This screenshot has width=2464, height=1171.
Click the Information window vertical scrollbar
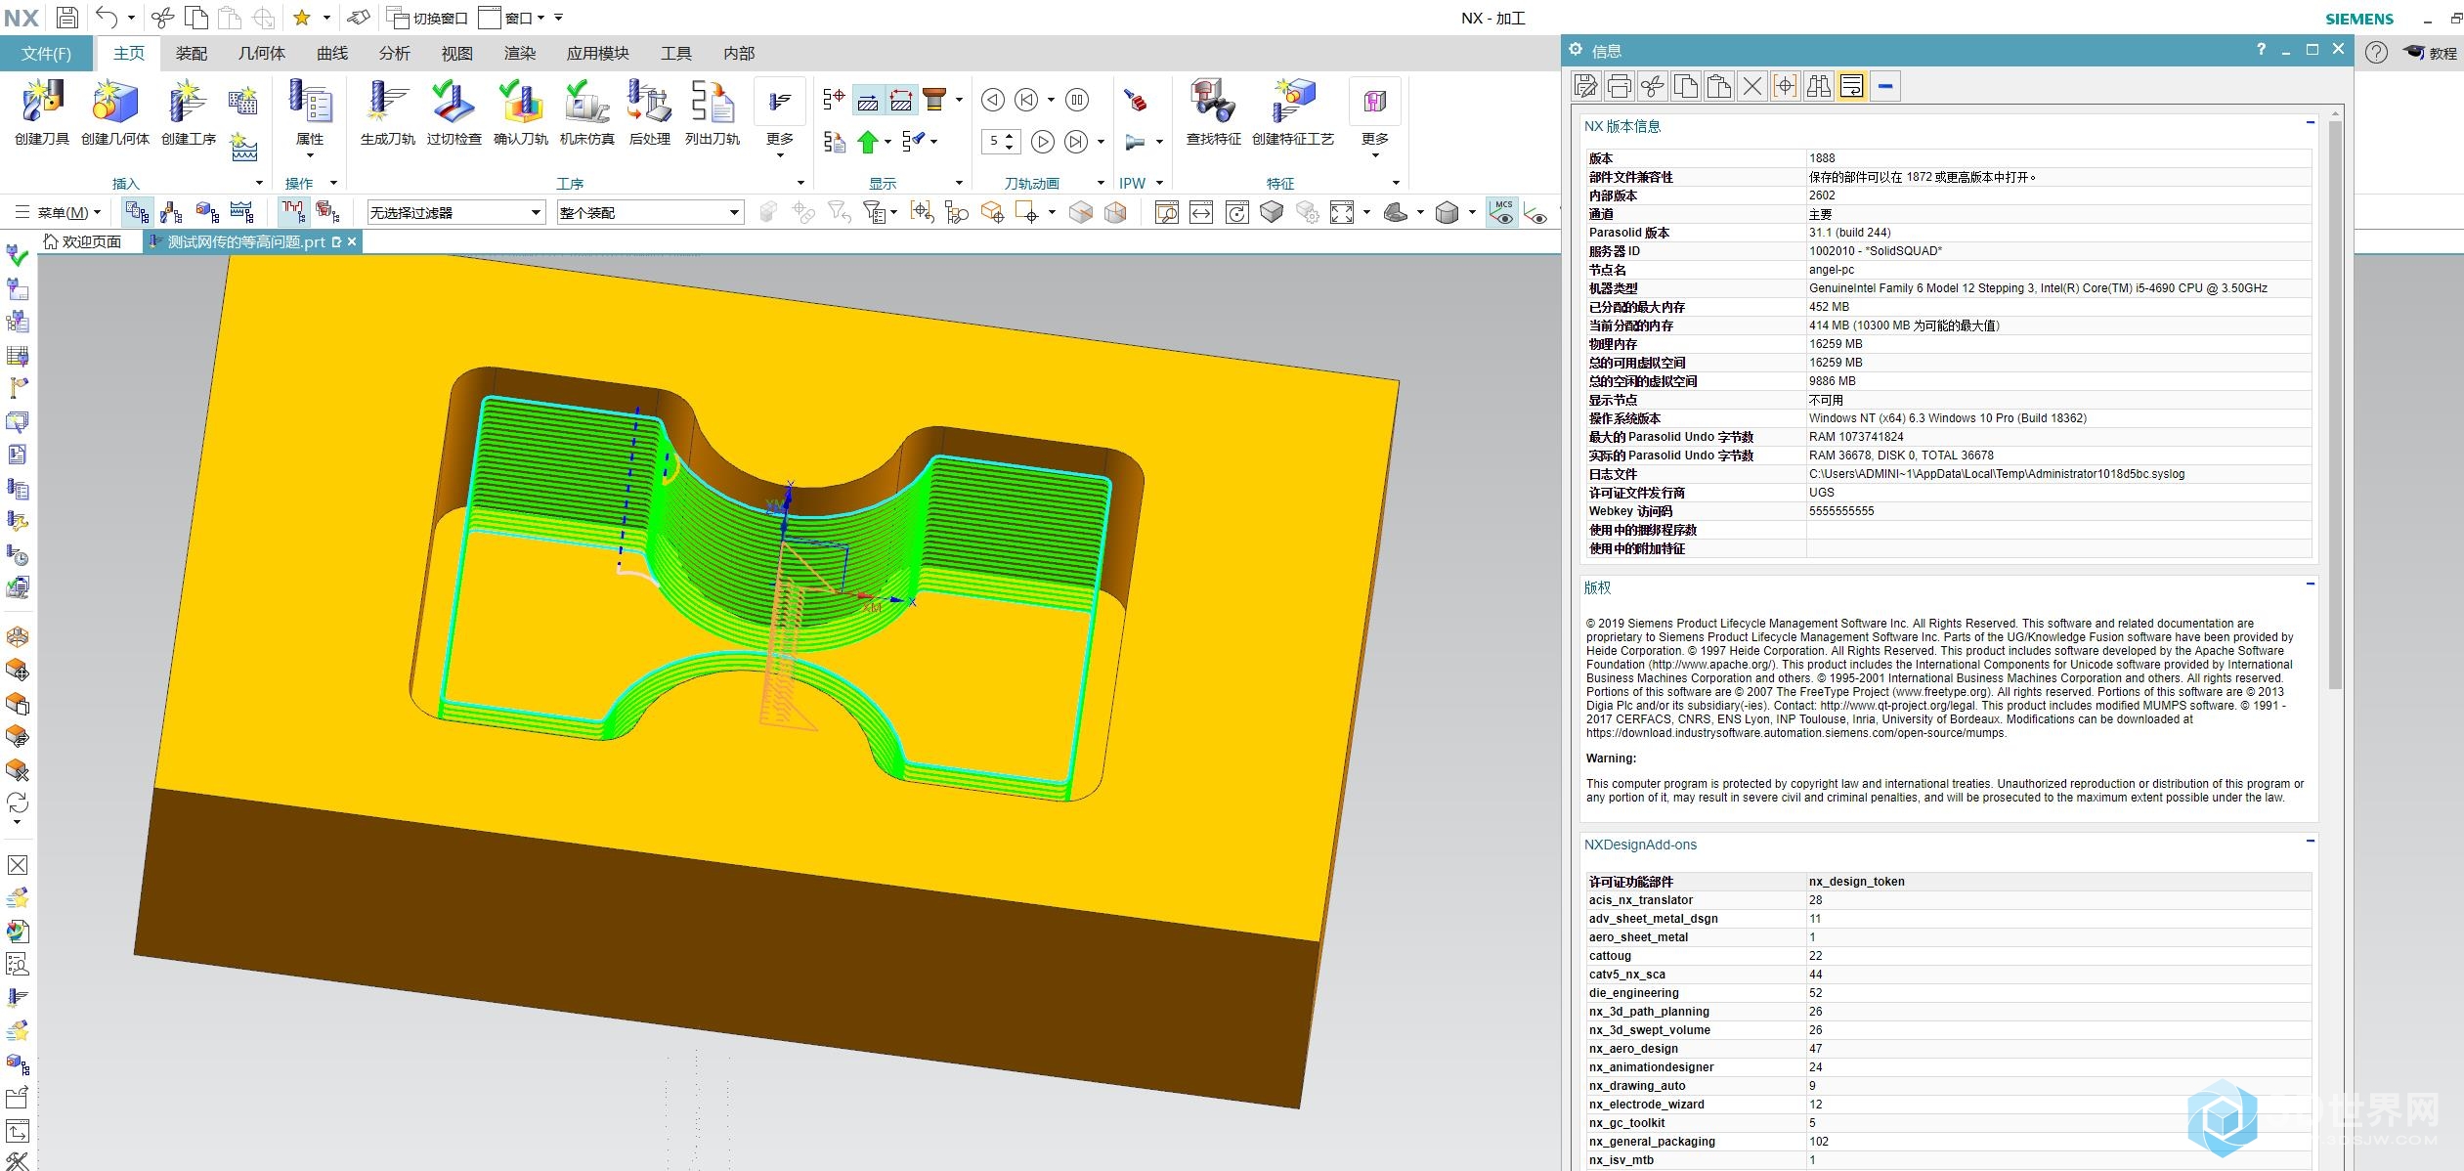pos(2335,405)
